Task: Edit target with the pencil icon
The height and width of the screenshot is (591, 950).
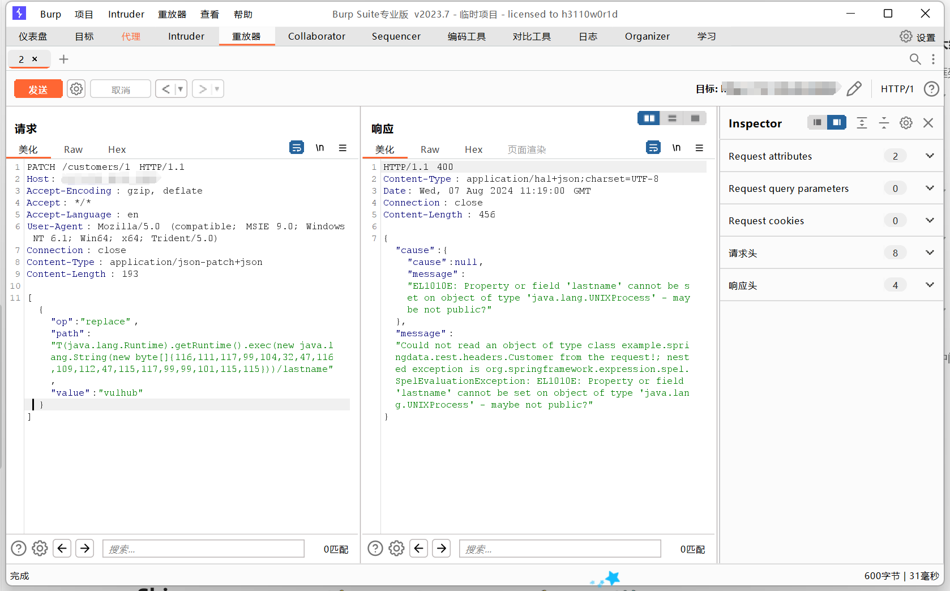Action: [854, 89]
